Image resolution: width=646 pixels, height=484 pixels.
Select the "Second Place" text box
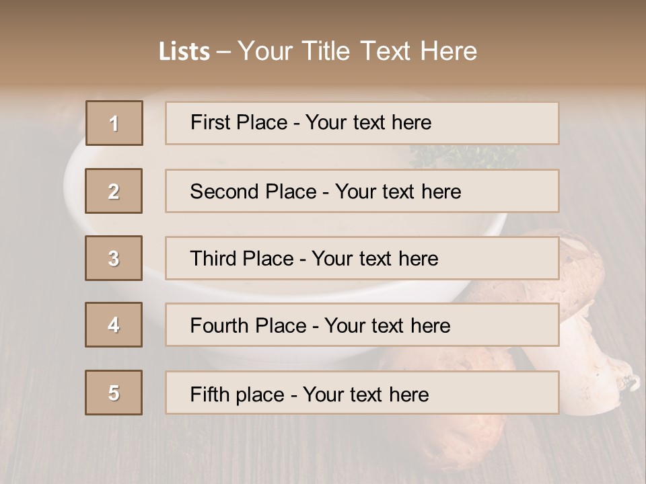(362, 191)
